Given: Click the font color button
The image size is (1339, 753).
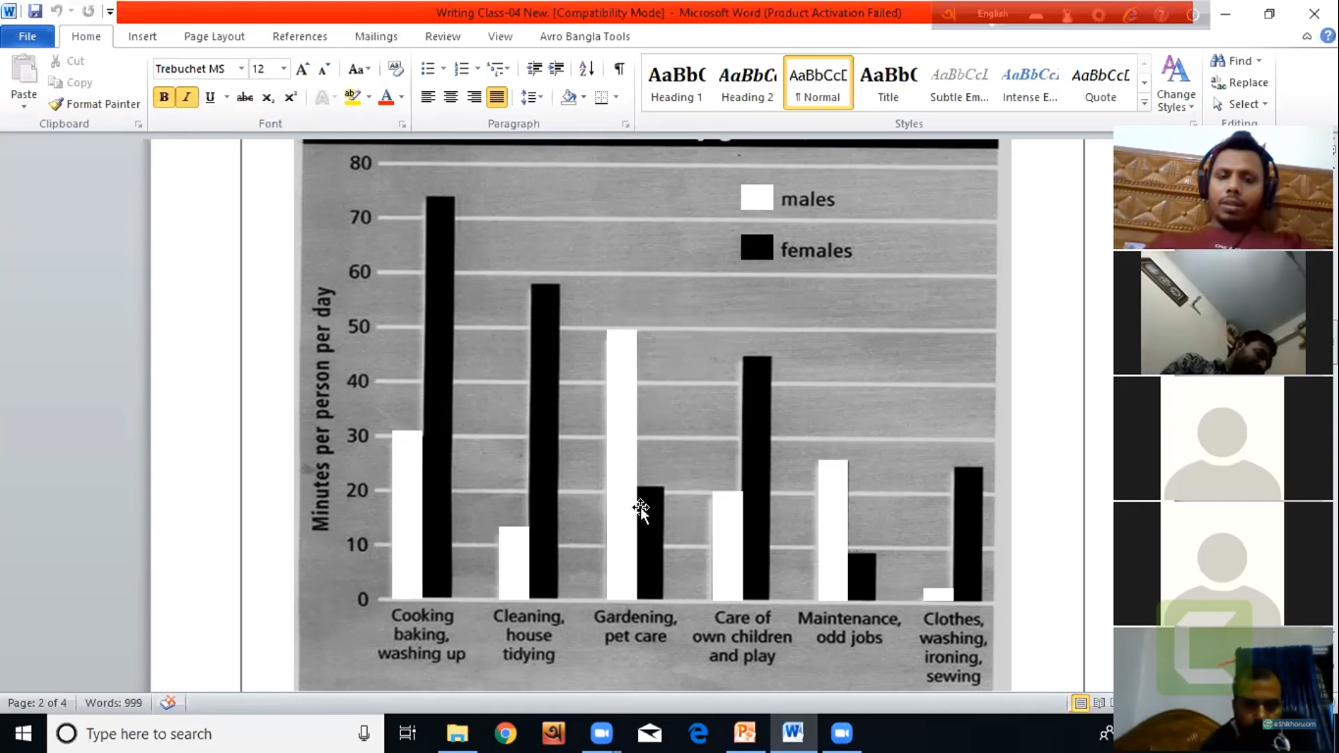Looking at the screenshot, I should point(386,97).
